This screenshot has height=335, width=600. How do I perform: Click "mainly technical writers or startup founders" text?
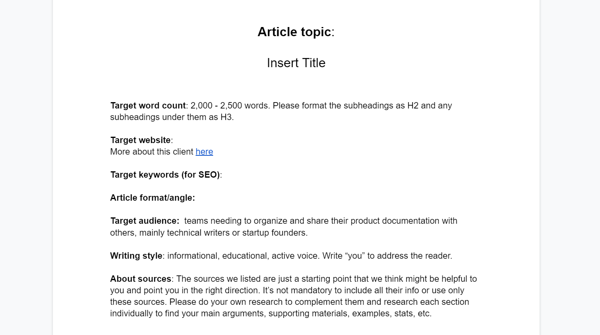(223, 233)
